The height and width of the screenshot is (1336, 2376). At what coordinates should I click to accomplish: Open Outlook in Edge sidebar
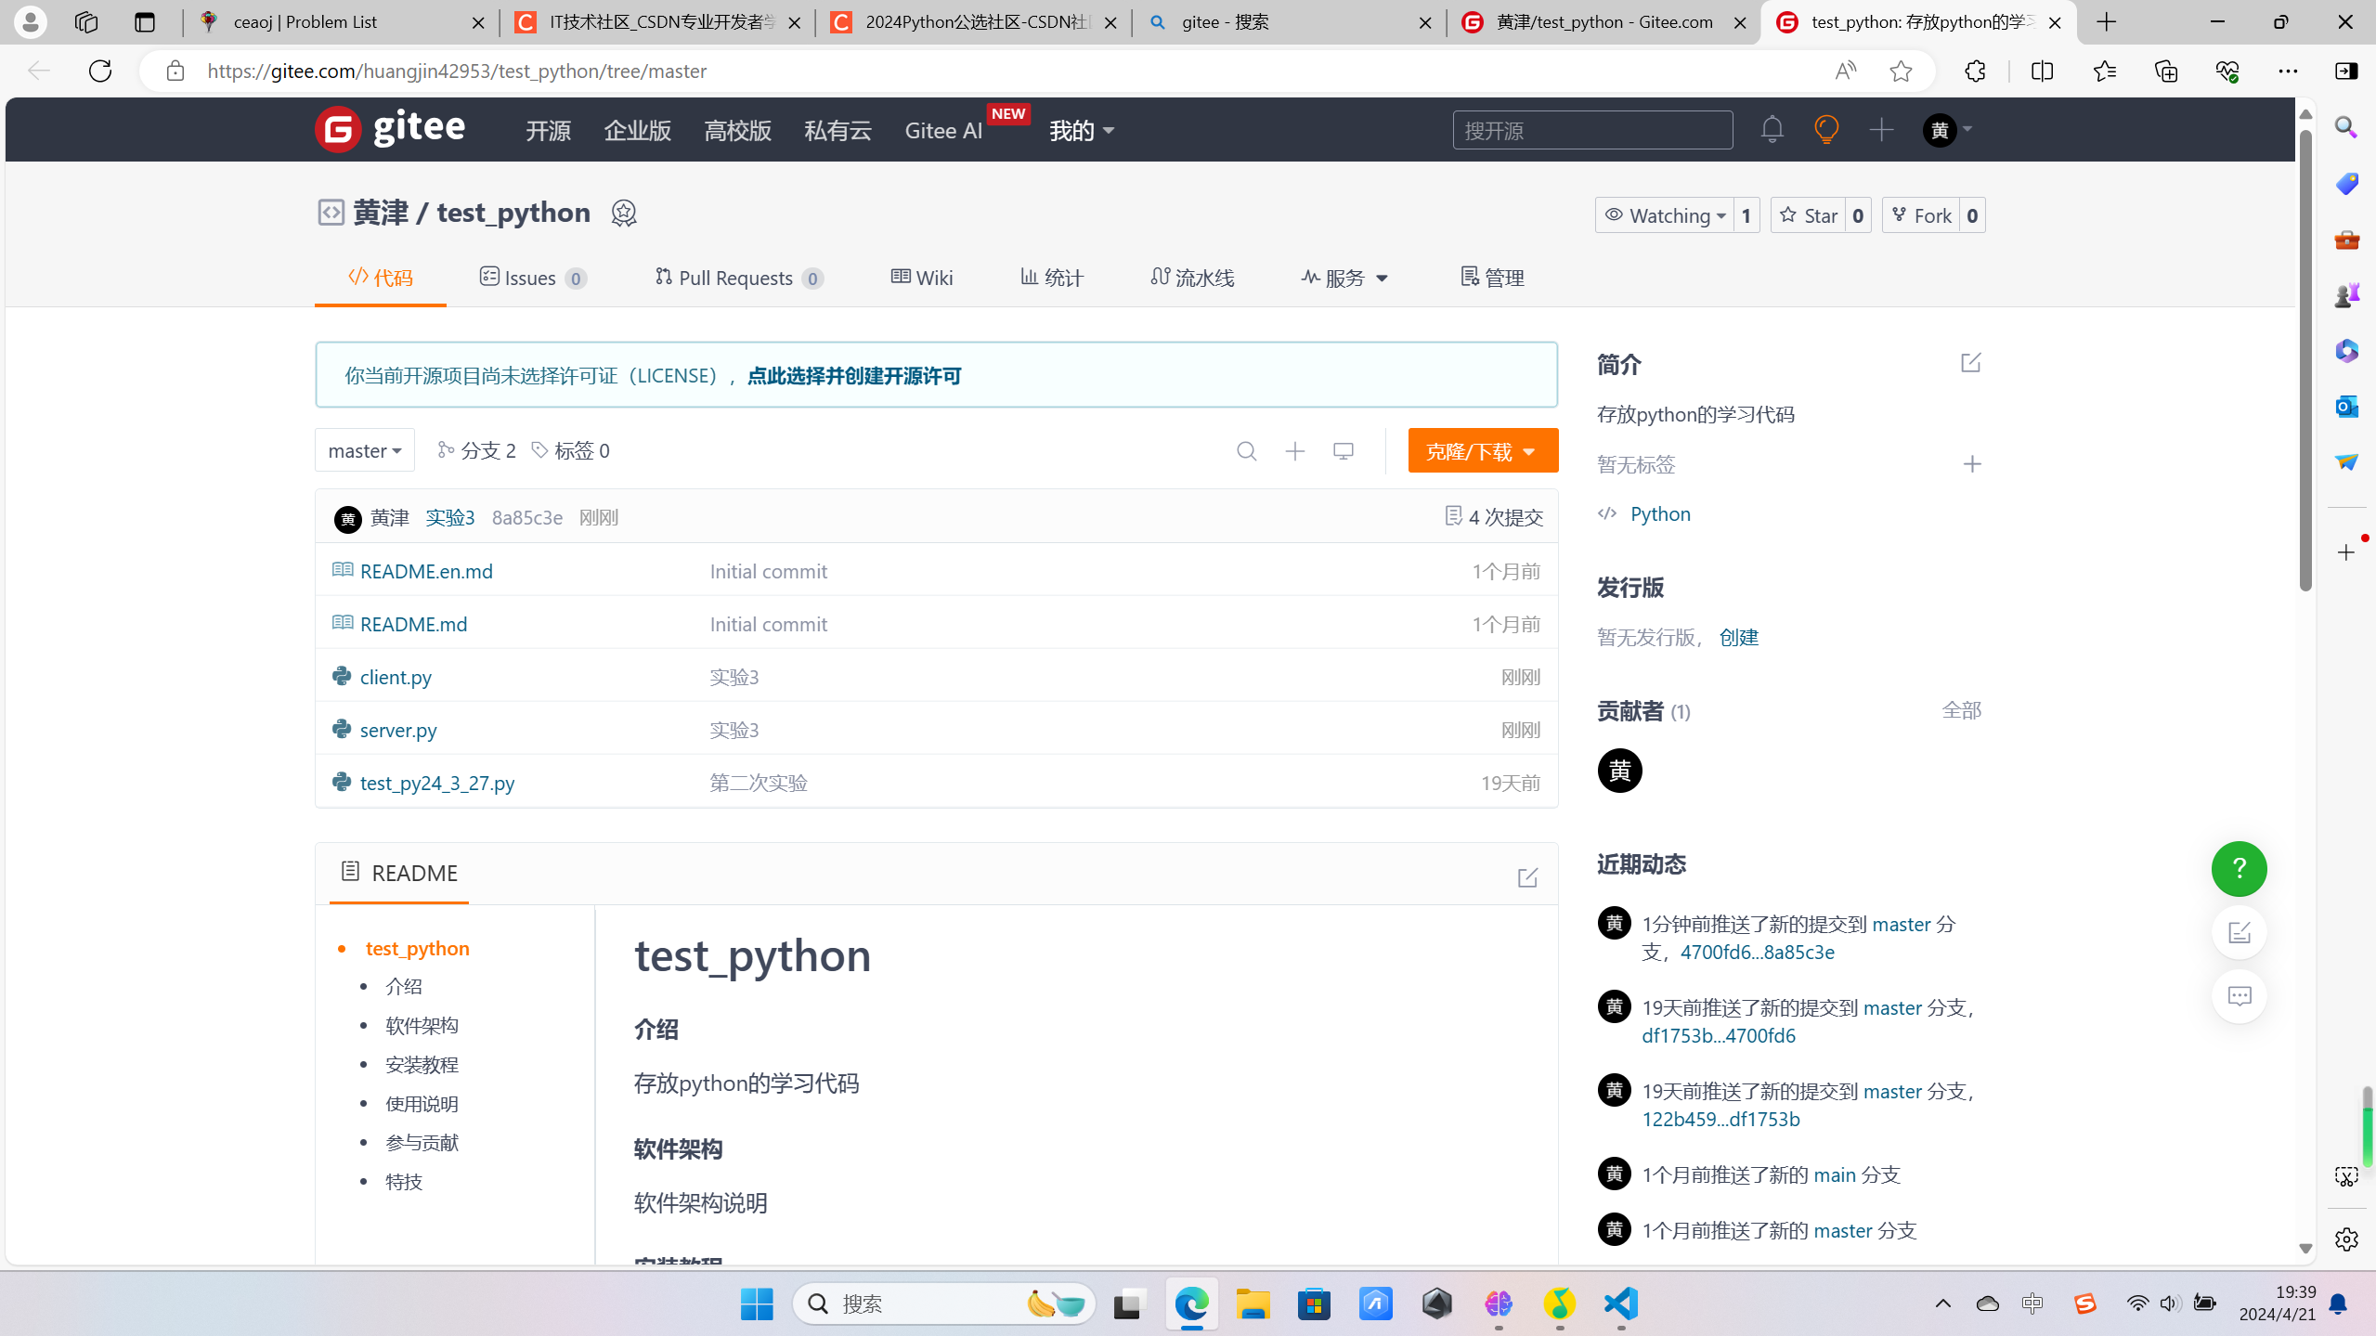coord(2346,406)
